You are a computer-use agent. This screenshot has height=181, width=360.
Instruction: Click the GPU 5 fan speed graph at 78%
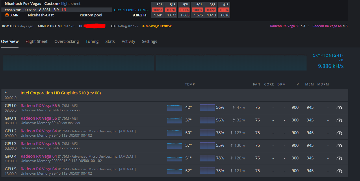click(207, 171)
